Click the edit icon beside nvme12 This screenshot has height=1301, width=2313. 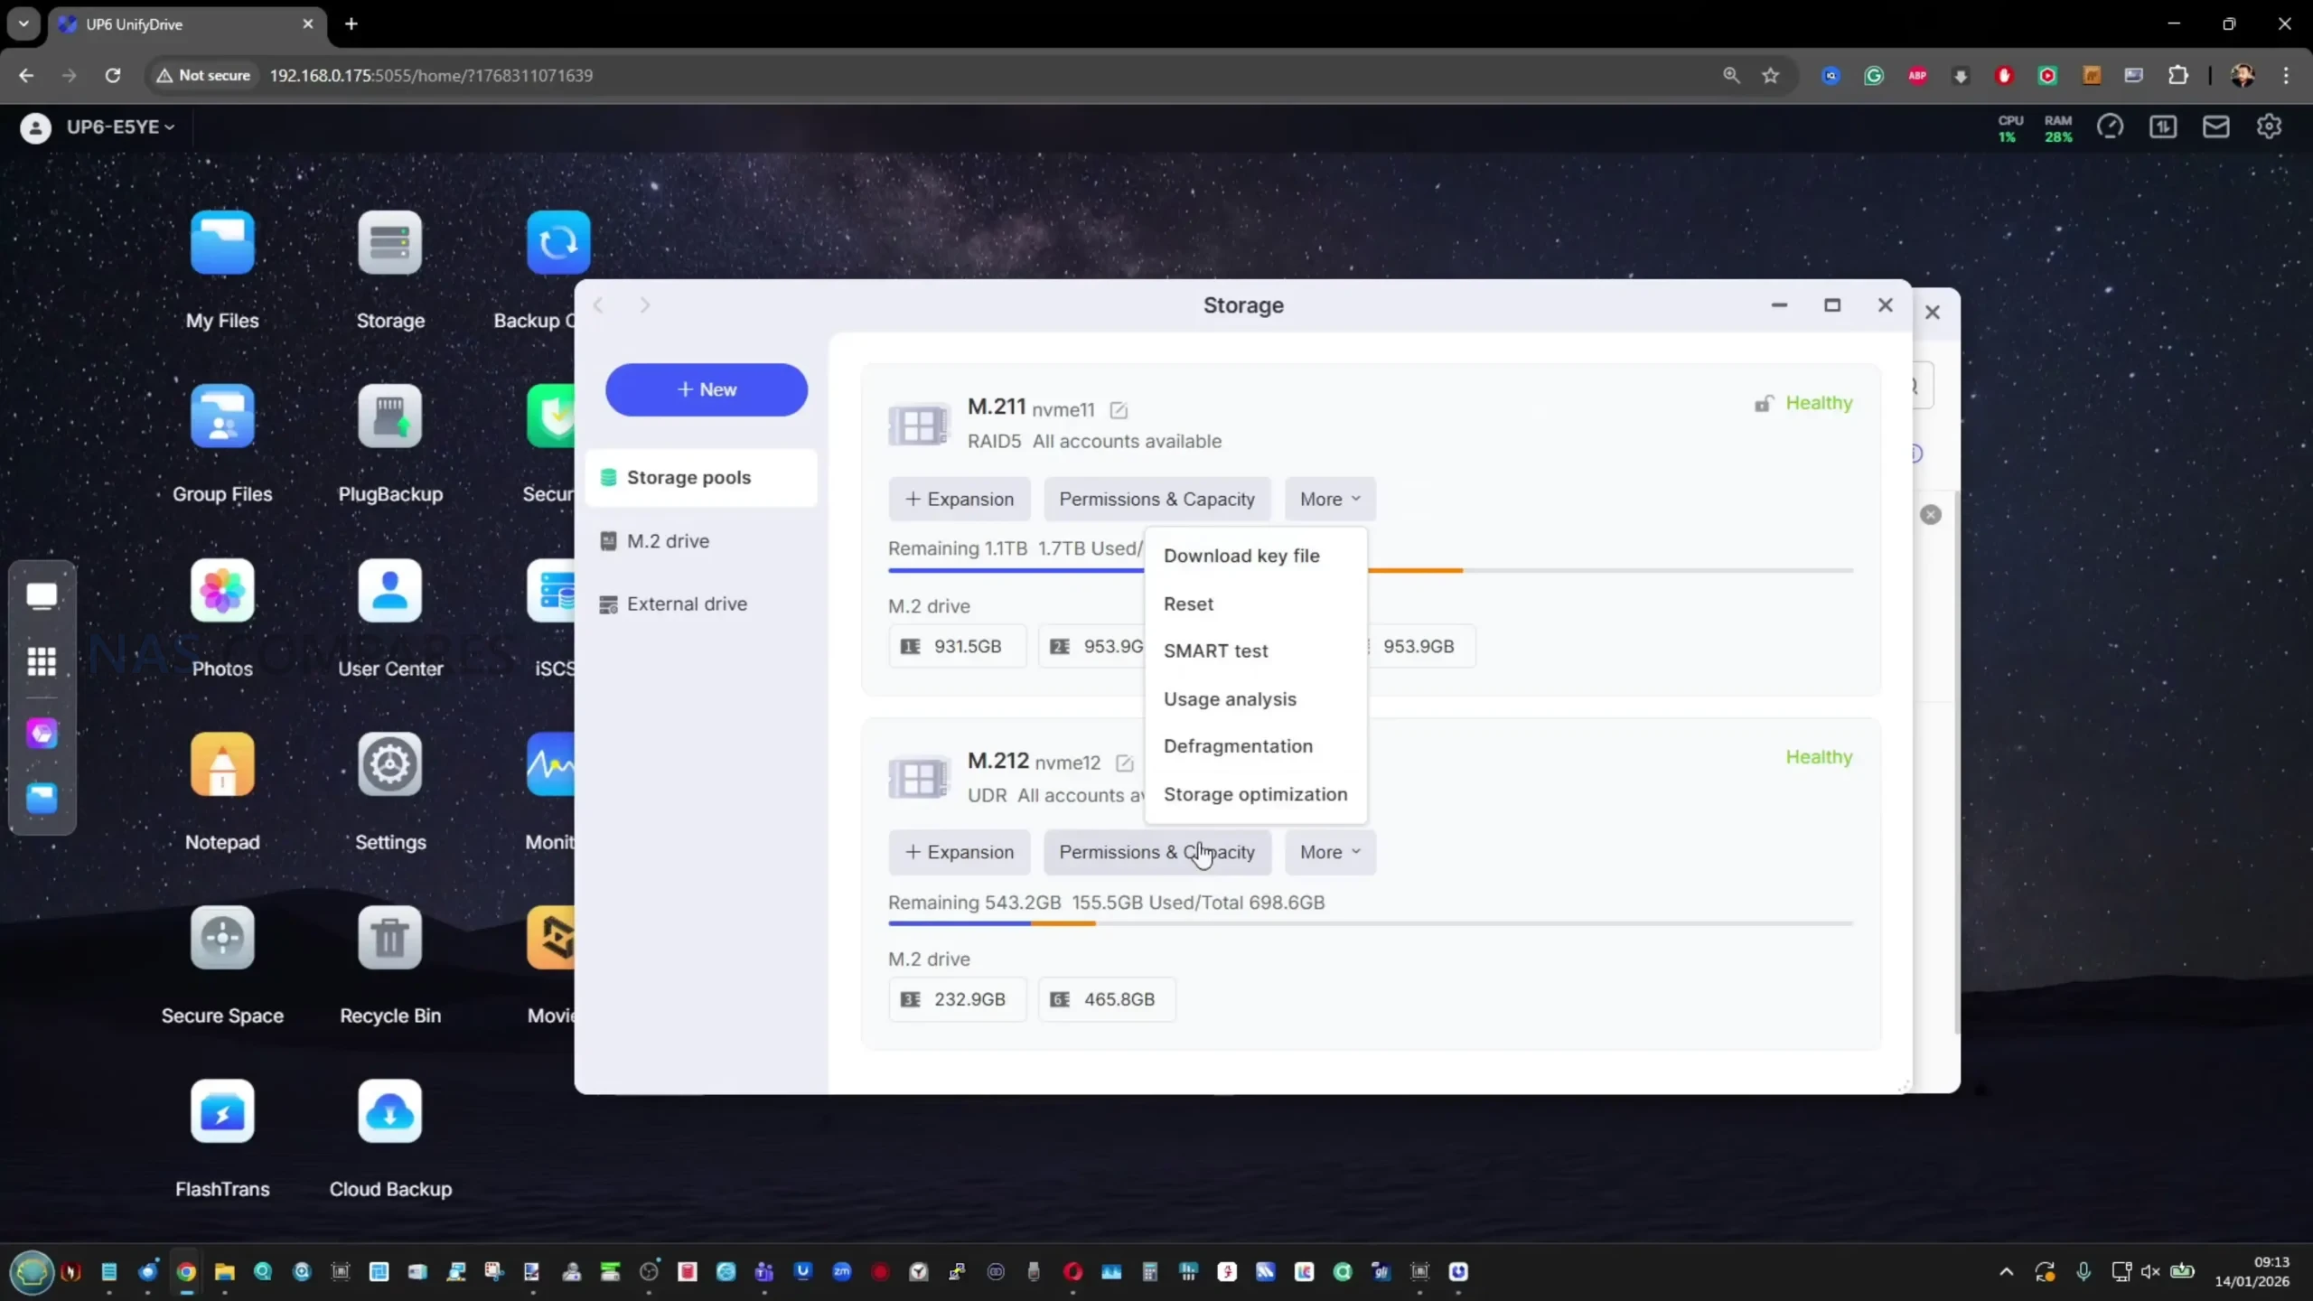tap(1124, 763)
